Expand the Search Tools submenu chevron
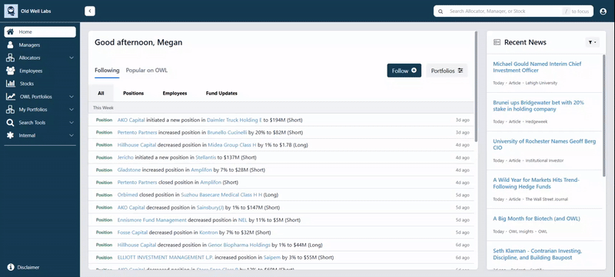Image resolution: width=615 pixels, height=277 pixels. click(x=71, y=123)
